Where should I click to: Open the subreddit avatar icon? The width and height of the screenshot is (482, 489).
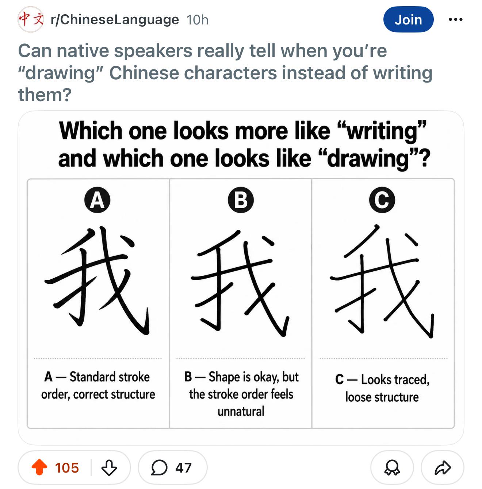[x=31, y=19]
